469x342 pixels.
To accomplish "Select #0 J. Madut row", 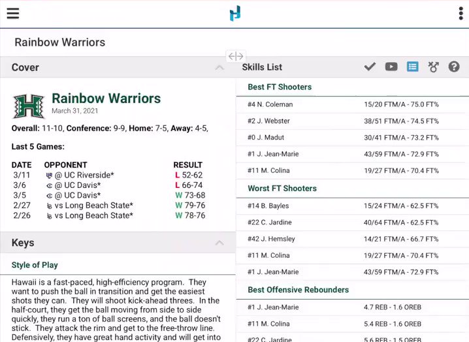I will point(353,138).
